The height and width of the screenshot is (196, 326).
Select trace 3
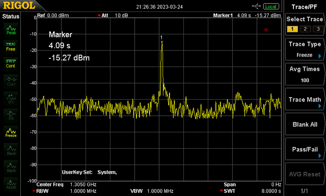coord(318,29)
